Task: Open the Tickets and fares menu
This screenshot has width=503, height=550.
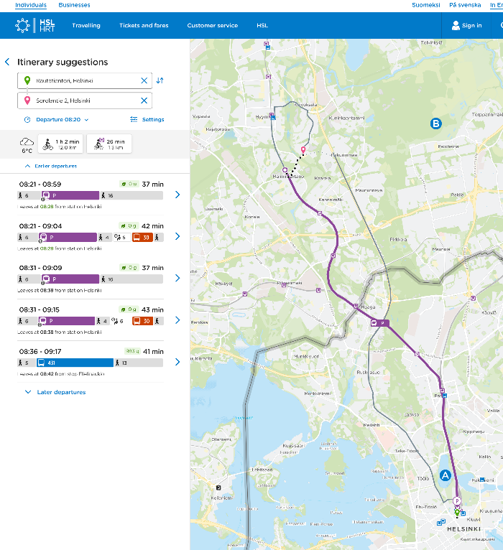Action: point(144,26)
